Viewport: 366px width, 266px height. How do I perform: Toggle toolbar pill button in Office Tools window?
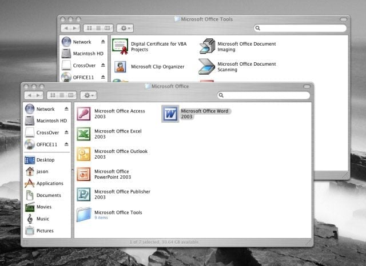[343, 19]
